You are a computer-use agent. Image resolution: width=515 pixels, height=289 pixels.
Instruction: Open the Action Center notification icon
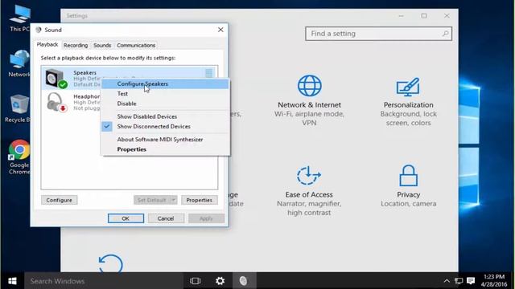pos(471,281)
